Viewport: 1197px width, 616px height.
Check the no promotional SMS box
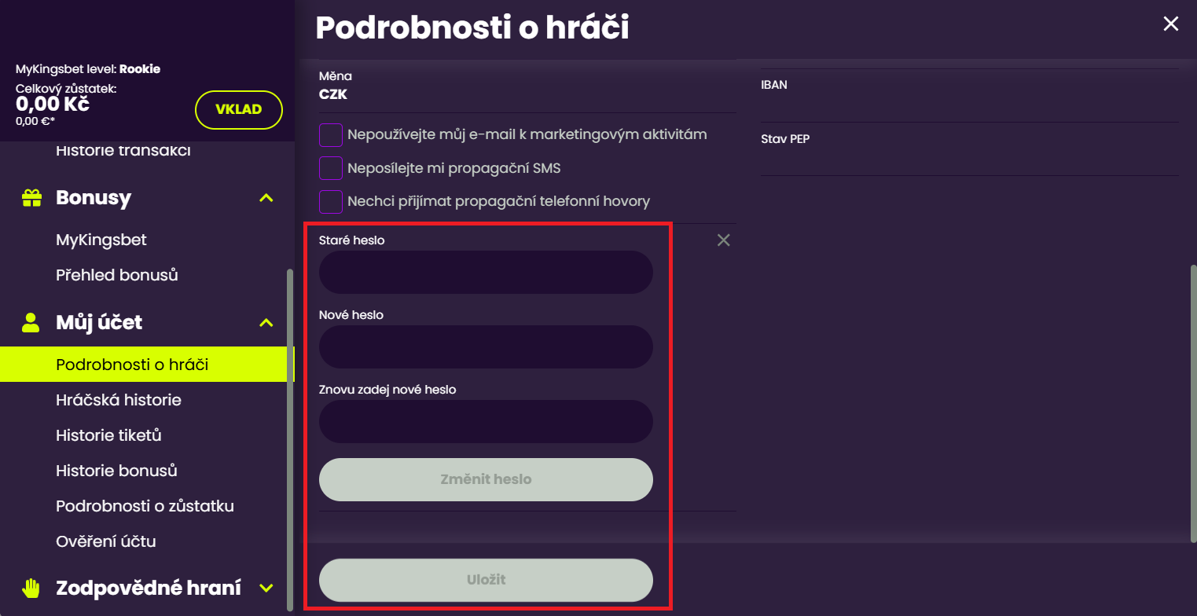tap(331, 168)
